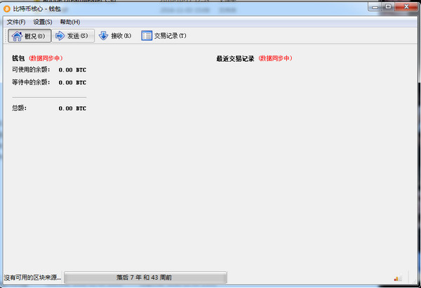Click the 没有可用的区块来源... status text
This screenshot has height=288, width=421.
coord(32,277)
